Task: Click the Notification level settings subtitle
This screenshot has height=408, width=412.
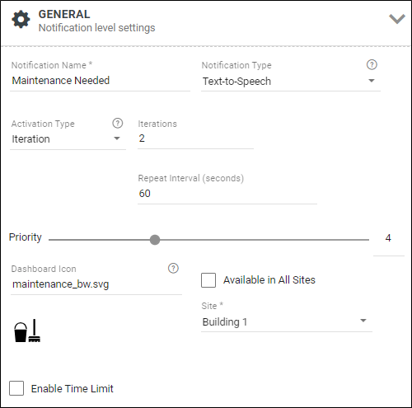Action: point(96,28)
